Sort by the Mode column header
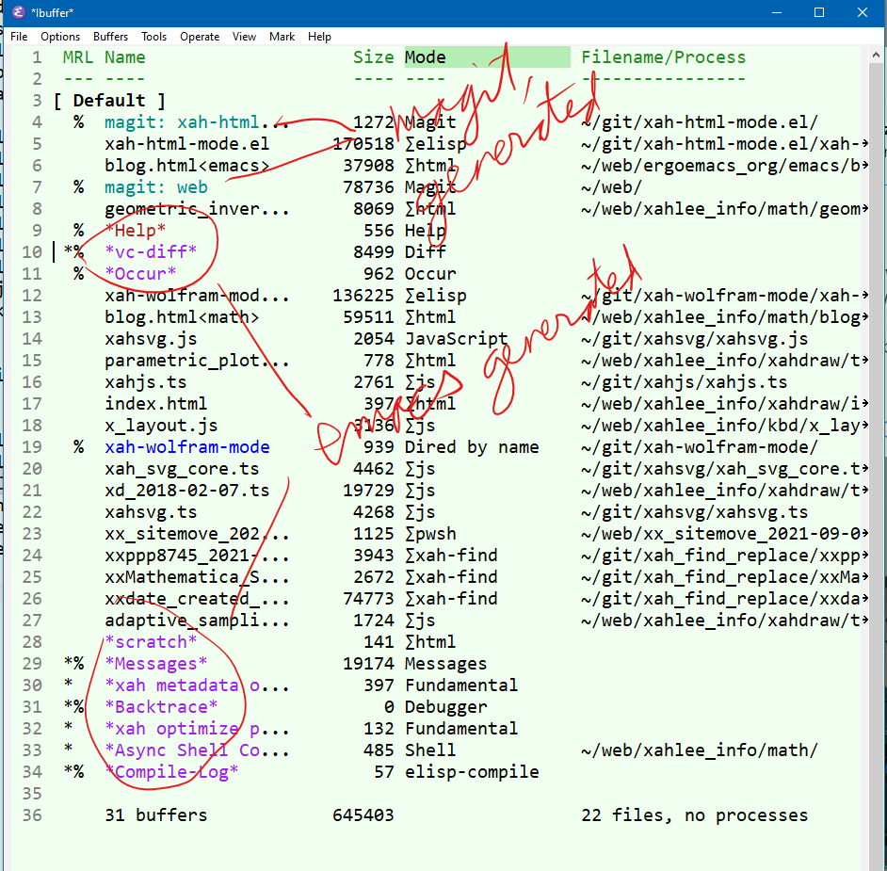 point(426,57)
